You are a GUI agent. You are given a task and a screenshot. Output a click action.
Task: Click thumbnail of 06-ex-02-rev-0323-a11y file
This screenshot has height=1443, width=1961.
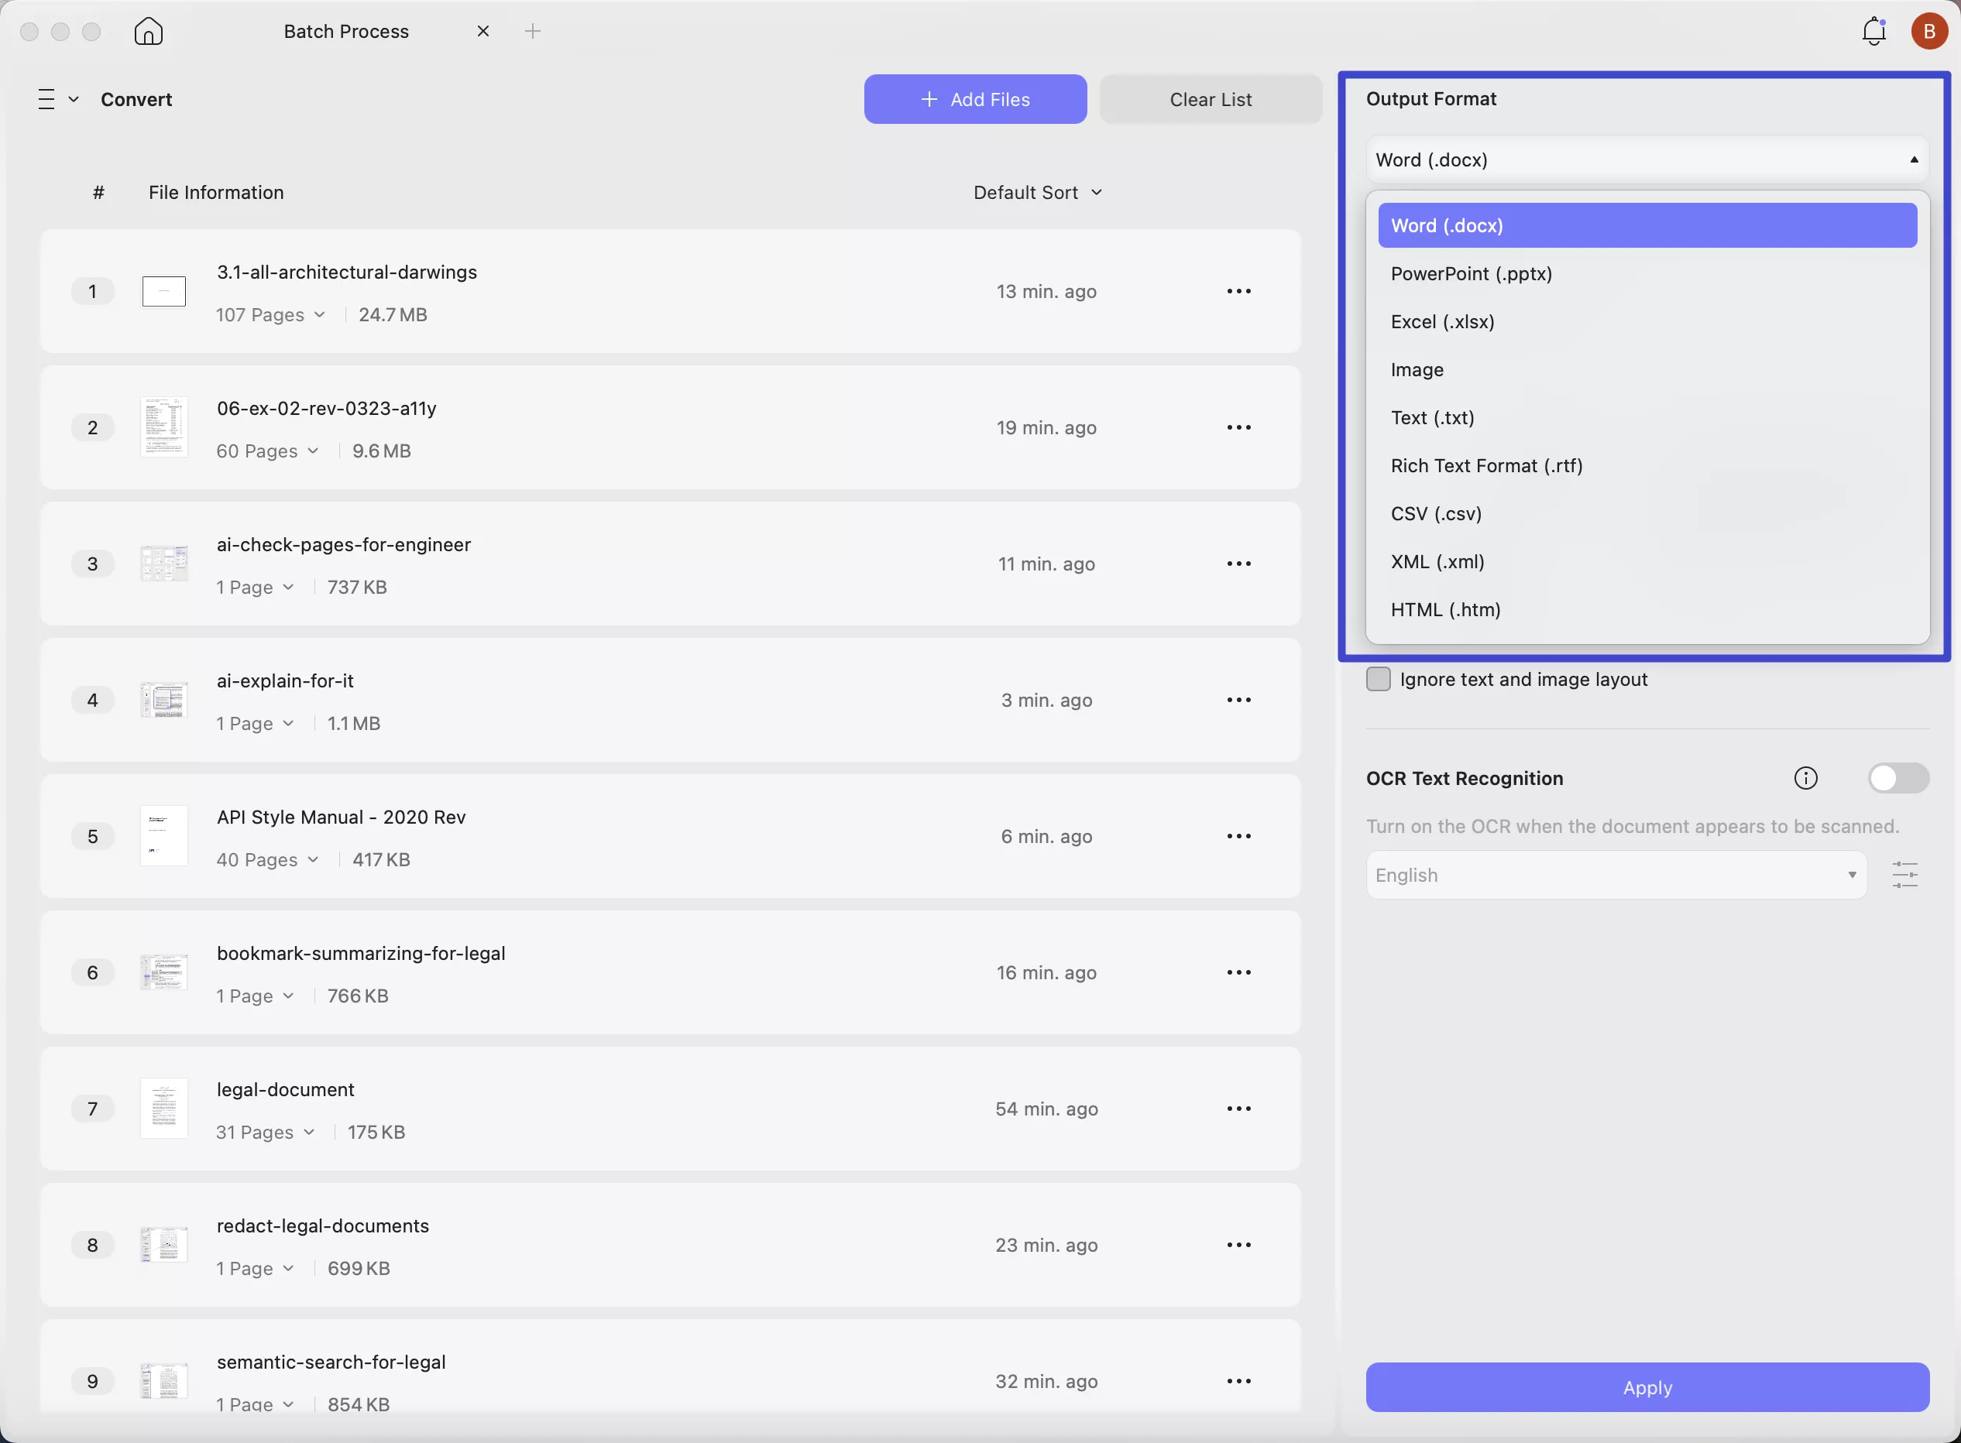click(x=163, y=427)
